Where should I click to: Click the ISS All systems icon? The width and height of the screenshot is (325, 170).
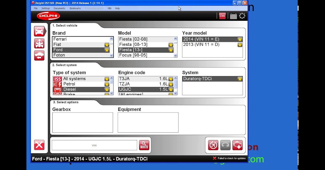(57, 79)
